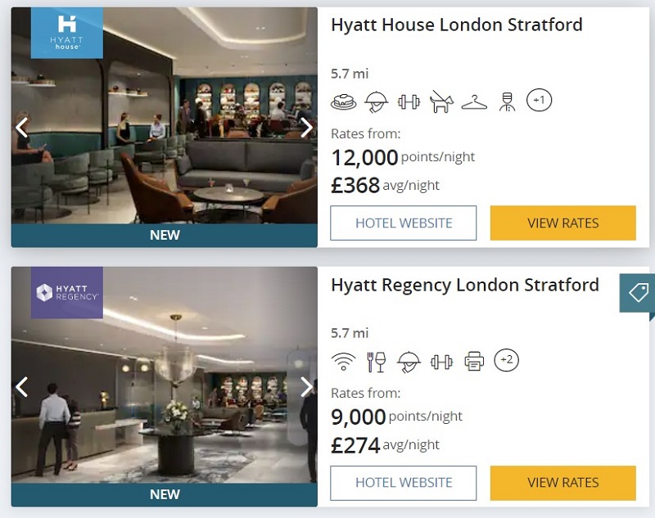This screenshot has height=518, width=655.
Task: Show next photo of Hyatt House Stratford
Action: pyautogui.click(x=306, y=128)
